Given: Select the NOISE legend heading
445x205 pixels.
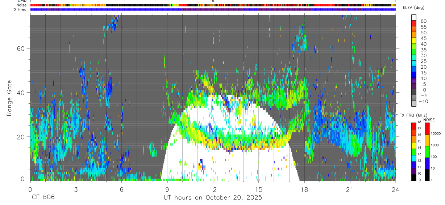Looking at the screenshot, I should click(x=429, y=120).
